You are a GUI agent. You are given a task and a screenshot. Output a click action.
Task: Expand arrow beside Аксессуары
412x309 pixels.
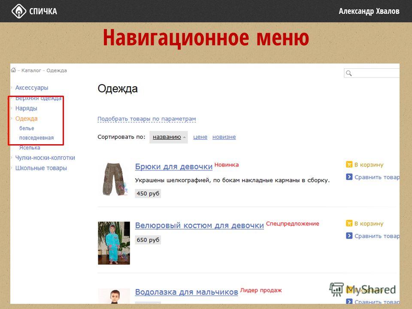pos(12,88)
